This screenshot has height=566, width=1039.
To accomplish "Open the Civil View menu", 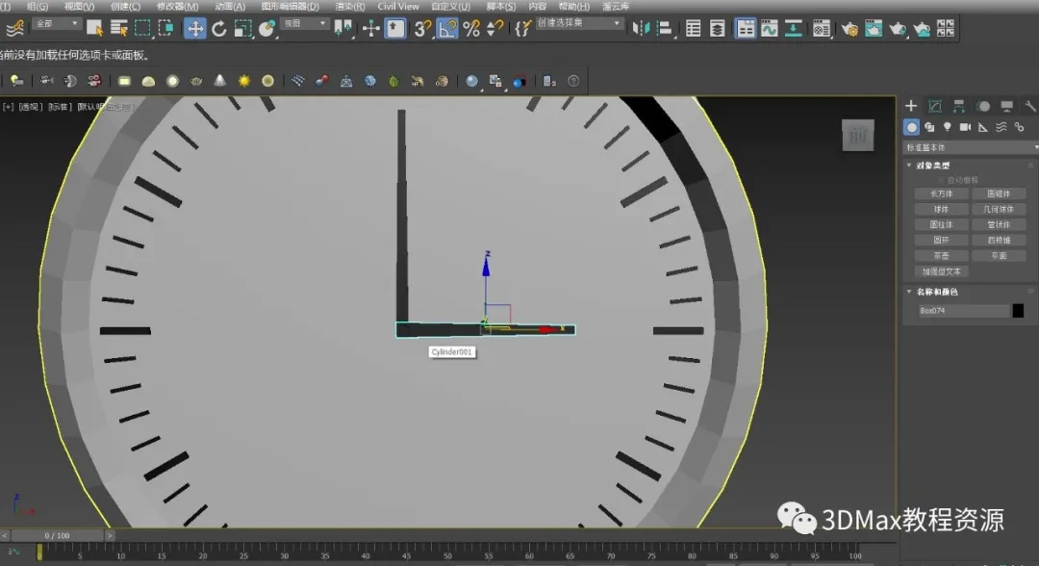I will (x=398, y=6).
